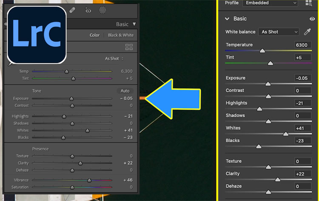Click the Temp slider handle in Lightroom Classic

(x=66, y=72)
